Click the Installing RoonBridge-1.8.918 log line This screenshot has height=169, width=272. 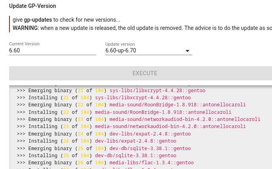point(124,112)
